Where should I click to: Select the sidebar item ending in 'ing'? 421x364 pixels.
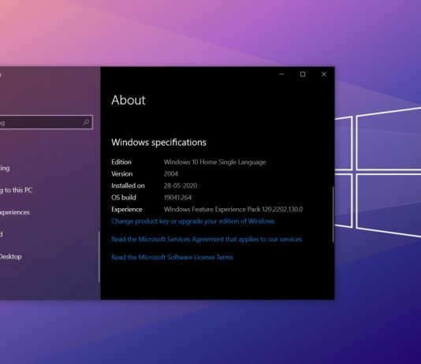click(5, 168)
